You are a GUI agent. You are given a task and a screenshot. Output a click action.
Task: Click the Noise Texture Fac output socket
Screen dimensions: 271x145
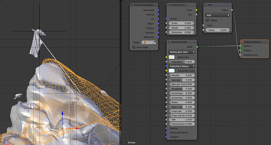pyautogui.click(x=196, y=15)
